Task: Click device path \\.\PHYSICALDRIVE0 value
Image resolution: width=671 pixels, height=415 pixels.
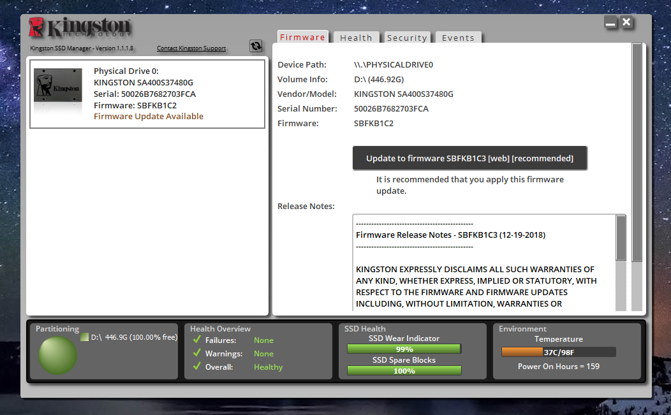Action: point(394,64)
